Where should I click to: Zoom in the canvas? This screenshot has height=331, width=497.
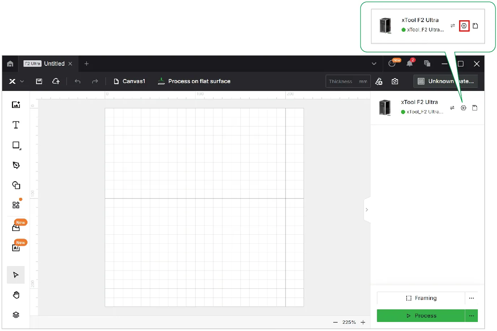pyautogui.click(x=363, y=322)
